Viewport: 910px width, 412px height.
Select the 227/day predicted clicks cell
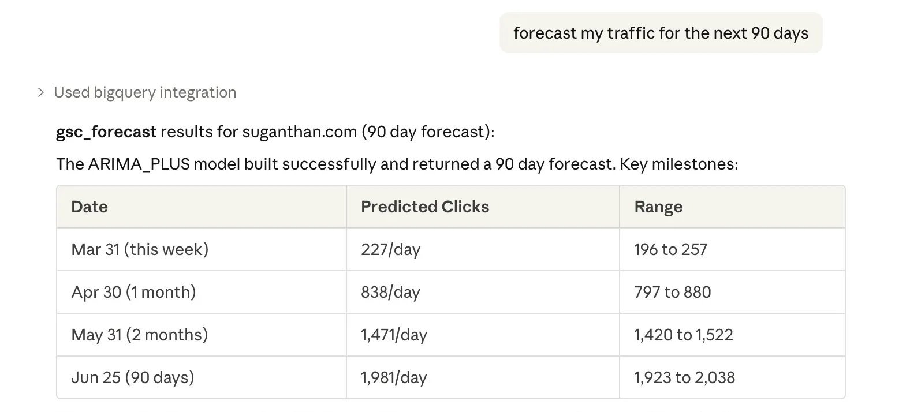pos(390,249)
